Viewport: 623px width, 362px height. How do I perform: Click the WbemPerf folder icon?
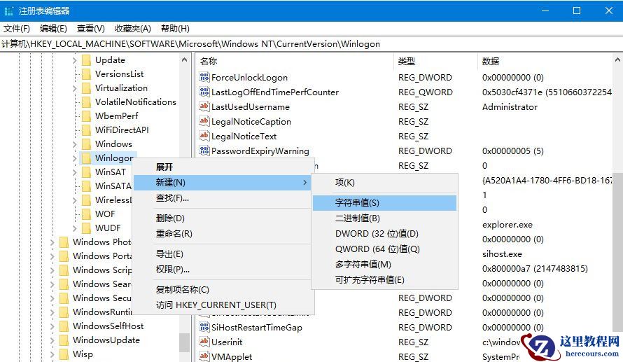click(x=86, y=116)
